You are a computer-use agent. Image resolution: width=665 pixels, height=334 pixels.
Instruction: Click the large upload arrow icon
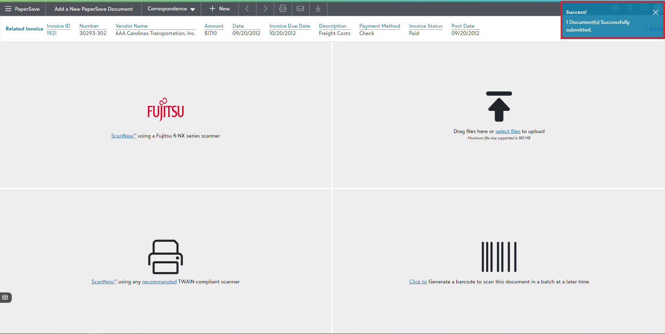tap(499, 107)
